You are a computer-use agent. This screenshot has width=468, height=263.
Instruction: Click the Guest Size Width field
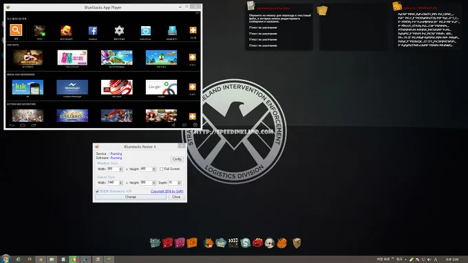[113, 182]
